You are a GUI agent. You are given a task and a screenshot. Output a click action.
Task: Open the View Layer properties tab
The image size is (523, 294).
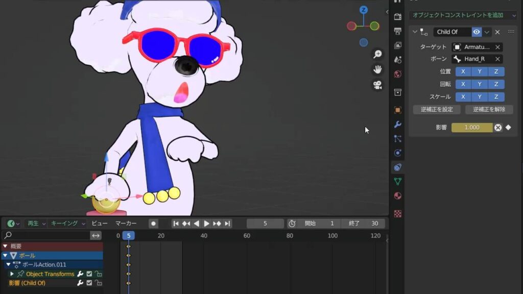coord(397,45)
